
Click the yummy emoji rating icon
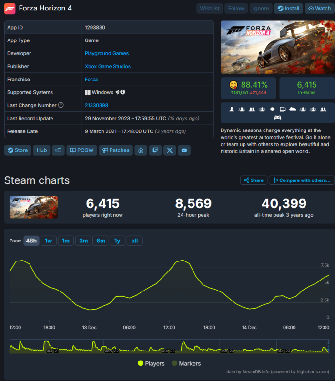pos(233,85)
